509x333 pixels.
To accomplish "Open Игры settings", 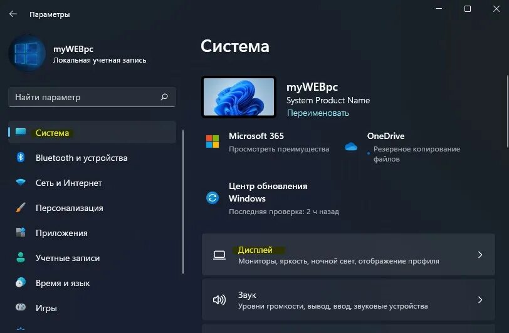I will [x=92, y=308].
